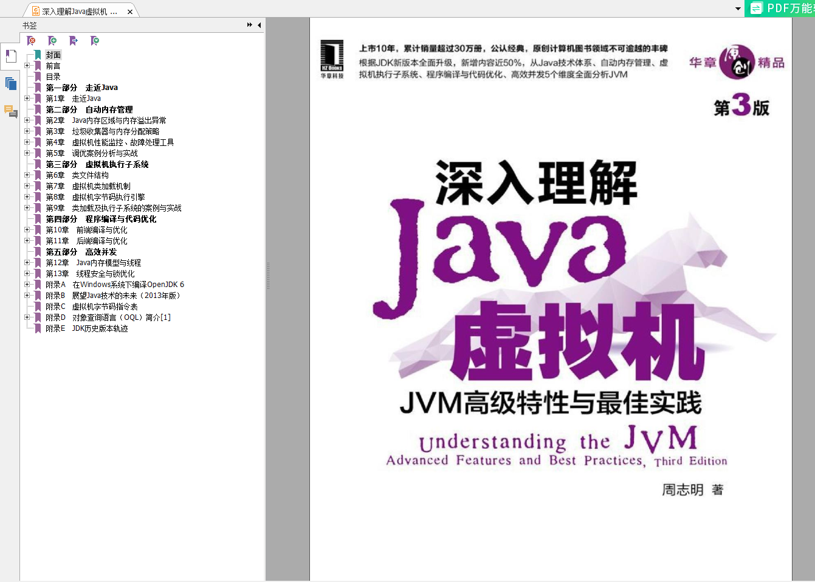Click the teal bookmark icon beside 封面
The width and height of the screenshot is (815, 582).
tap(38, 55)
